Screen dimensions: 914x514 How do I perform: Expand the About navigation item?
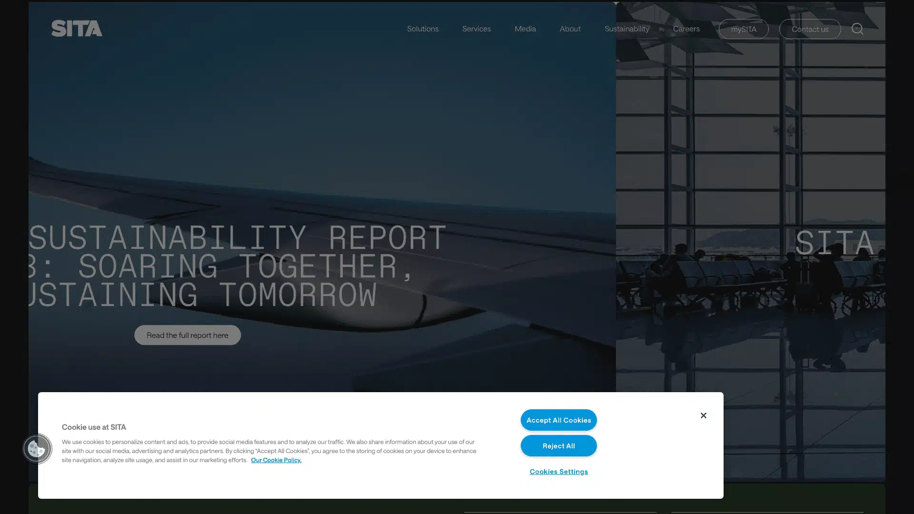coord(570,29)
